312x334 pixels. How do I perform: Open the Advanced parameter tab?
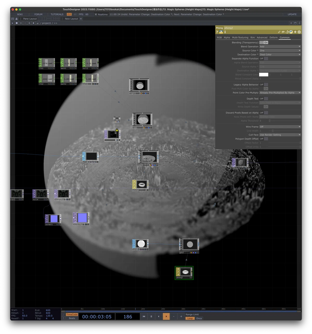[x=262, y=37]
